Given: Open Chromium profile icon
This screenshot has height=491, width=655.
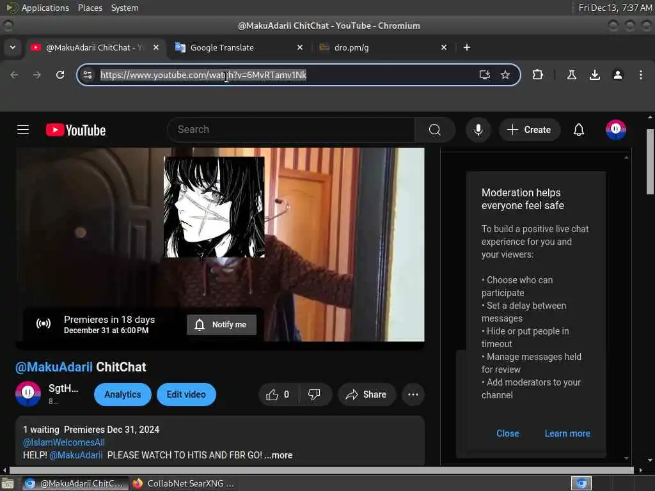Looking at the screenshot, I should click(x=617, y=75).
